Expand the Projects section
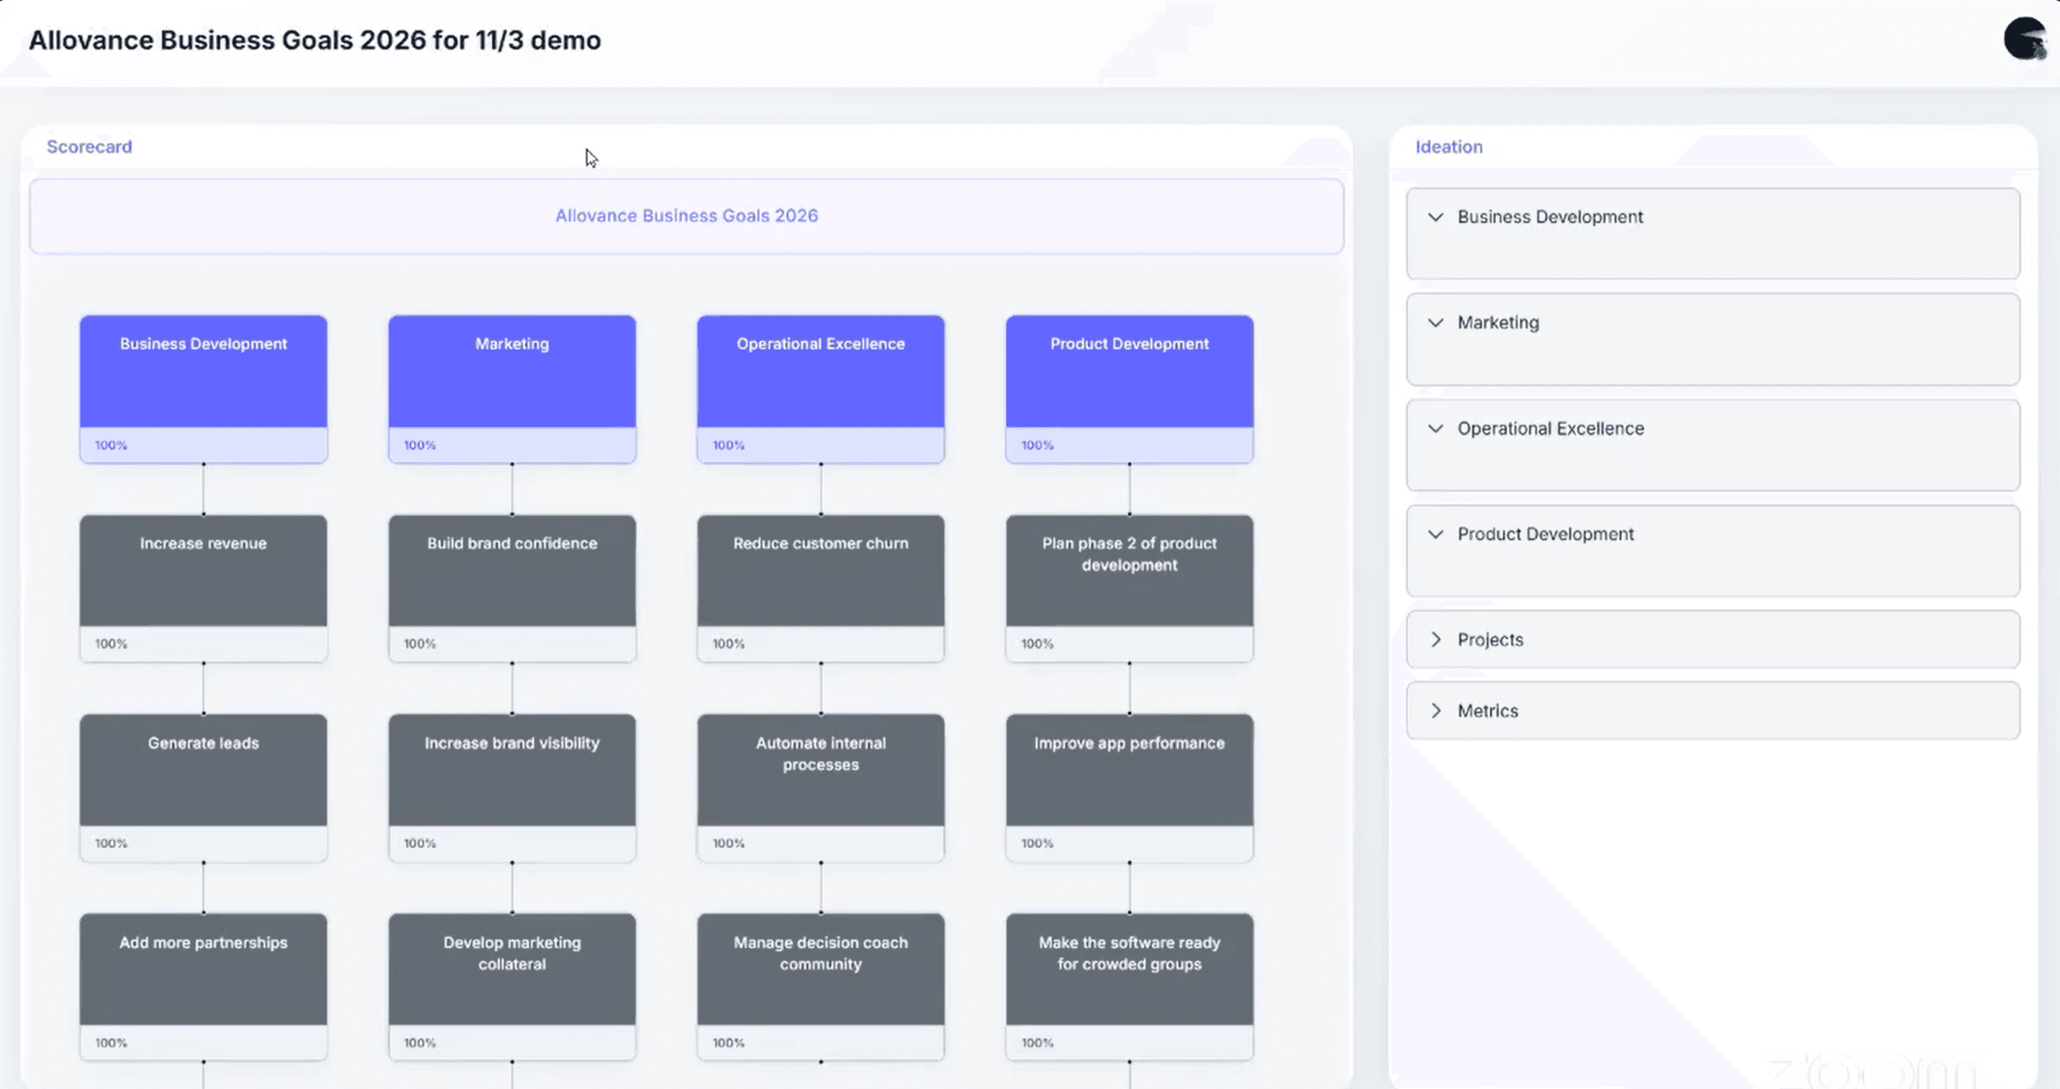2060x1089 pixels. pyautogui.click(x=1435, y=639)
